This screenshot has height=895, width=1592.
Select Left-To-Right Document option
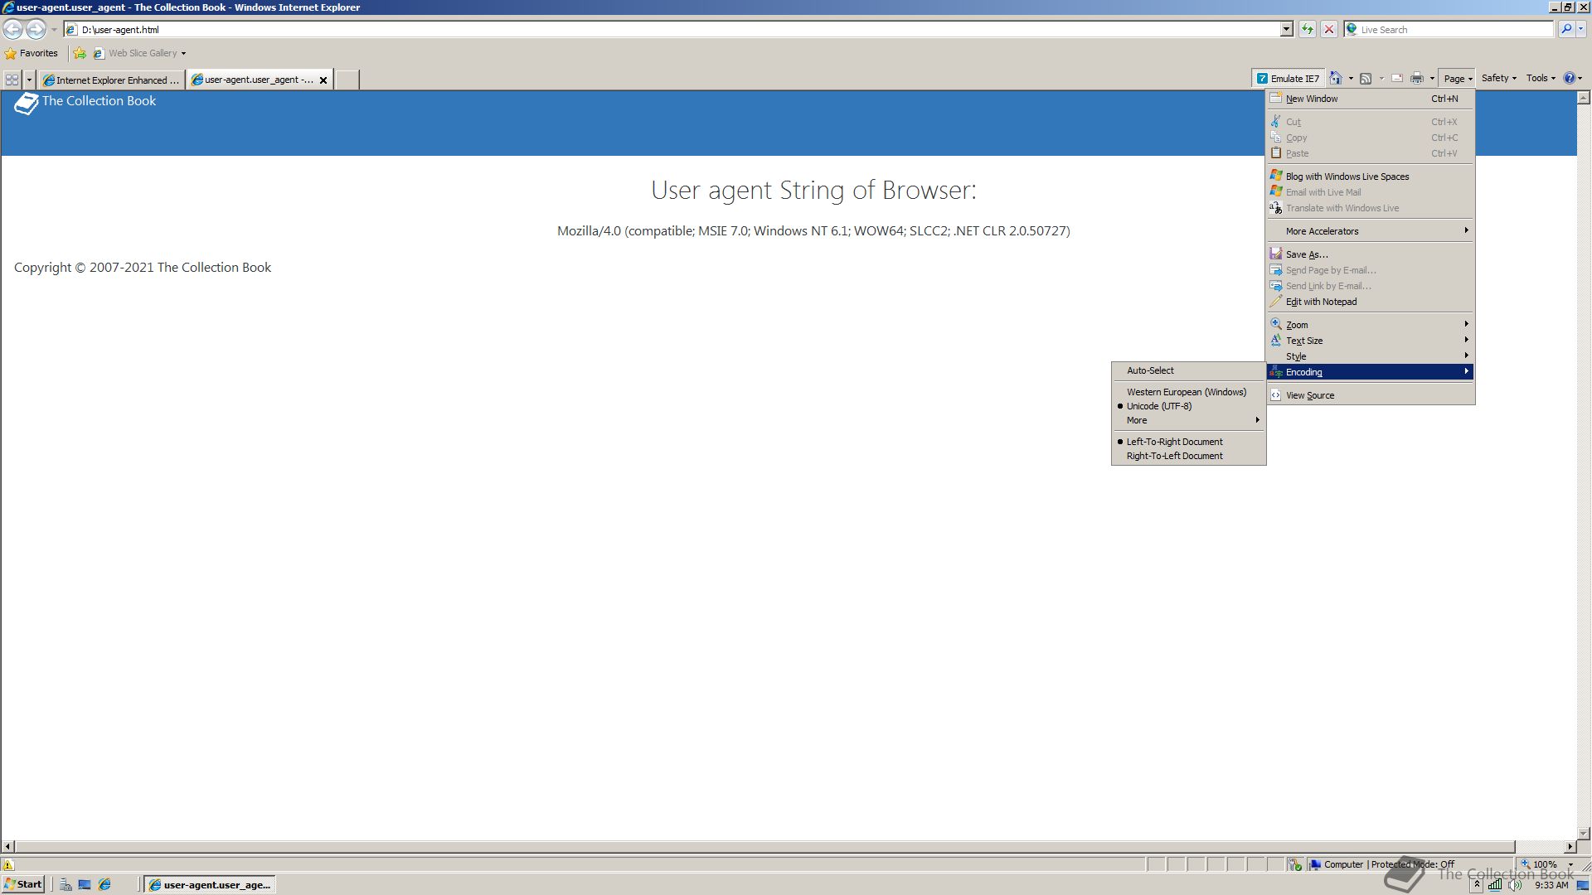click(x=1188, y=442)
